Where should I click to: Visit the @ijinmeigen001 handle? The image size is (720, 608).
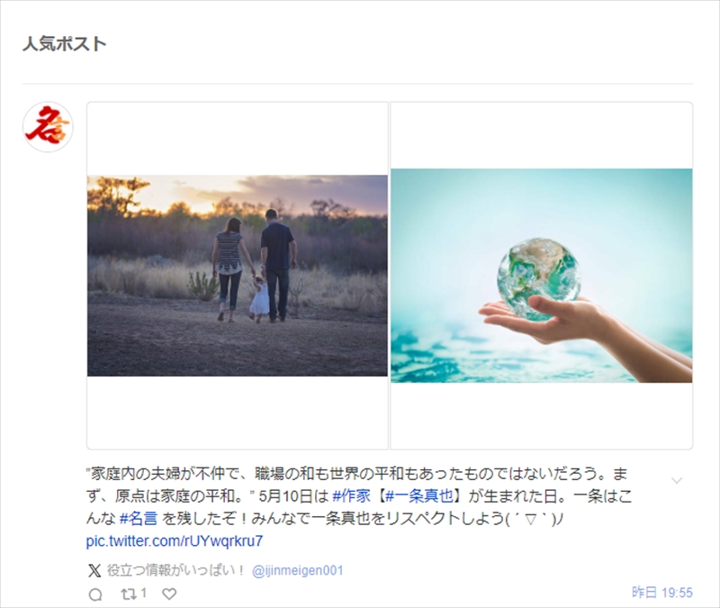click(298, 571)
